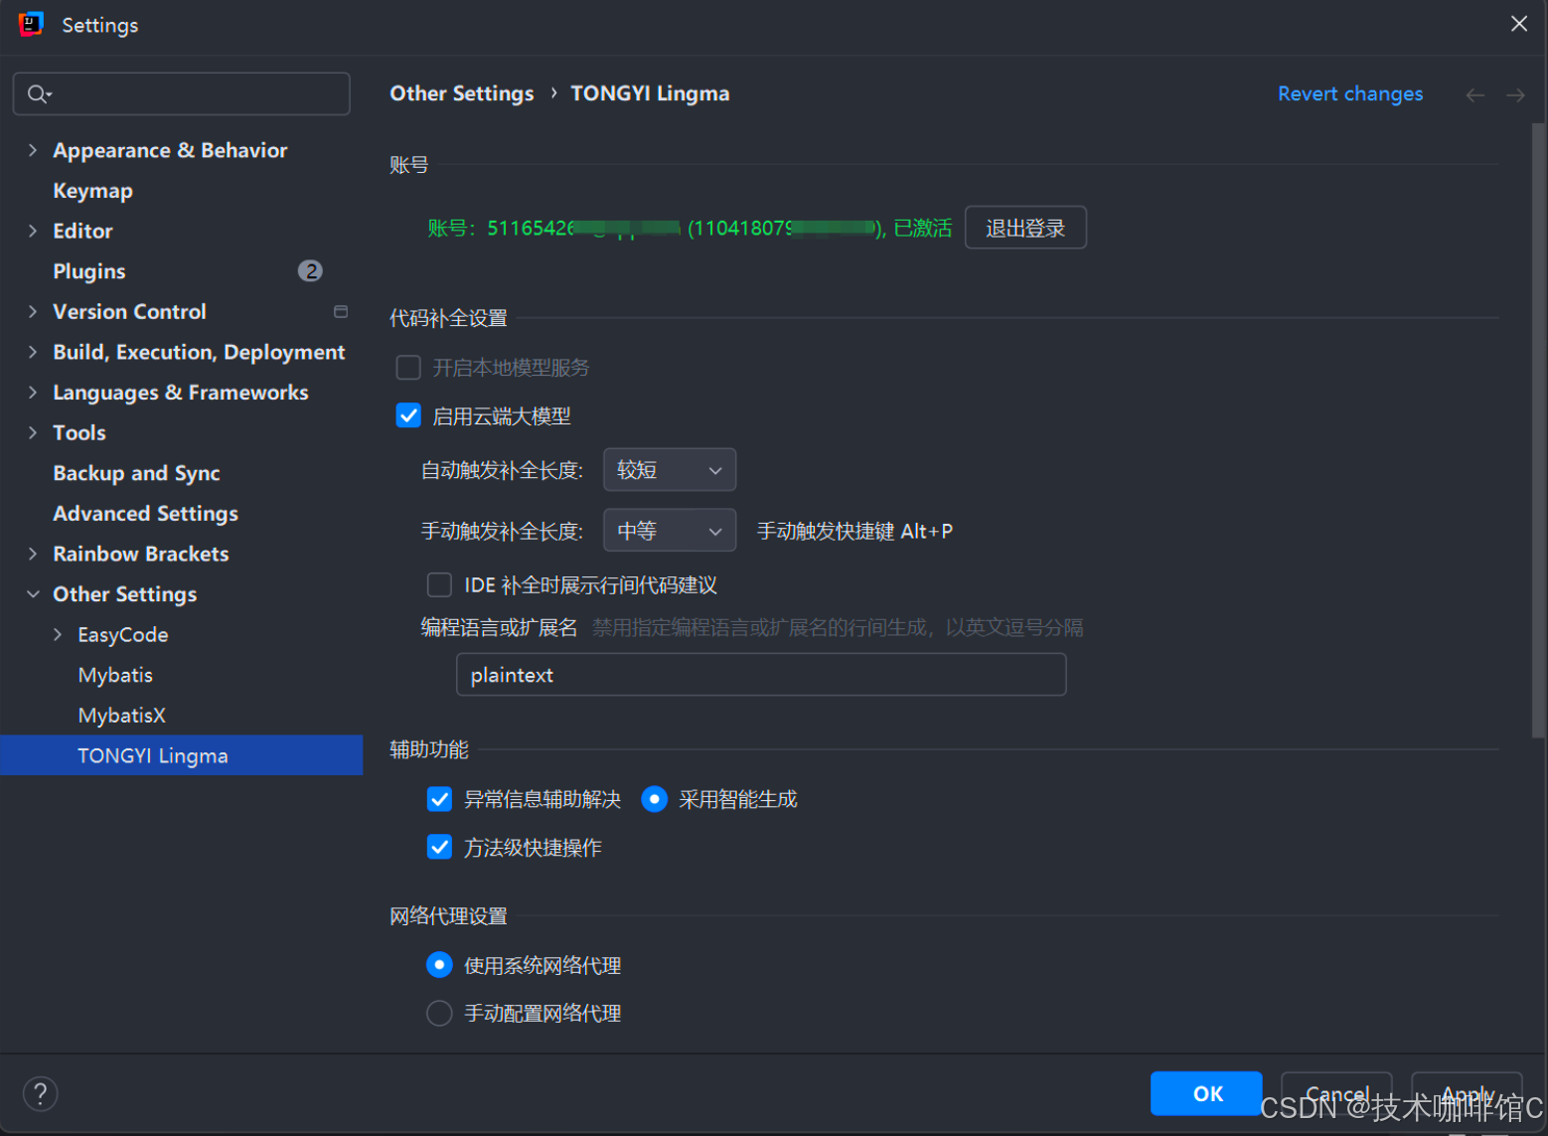1548x1136 pixels.
Task: Select the 采用智能生成 radio button
Action: pyautogui.click(x=654, y=798)
